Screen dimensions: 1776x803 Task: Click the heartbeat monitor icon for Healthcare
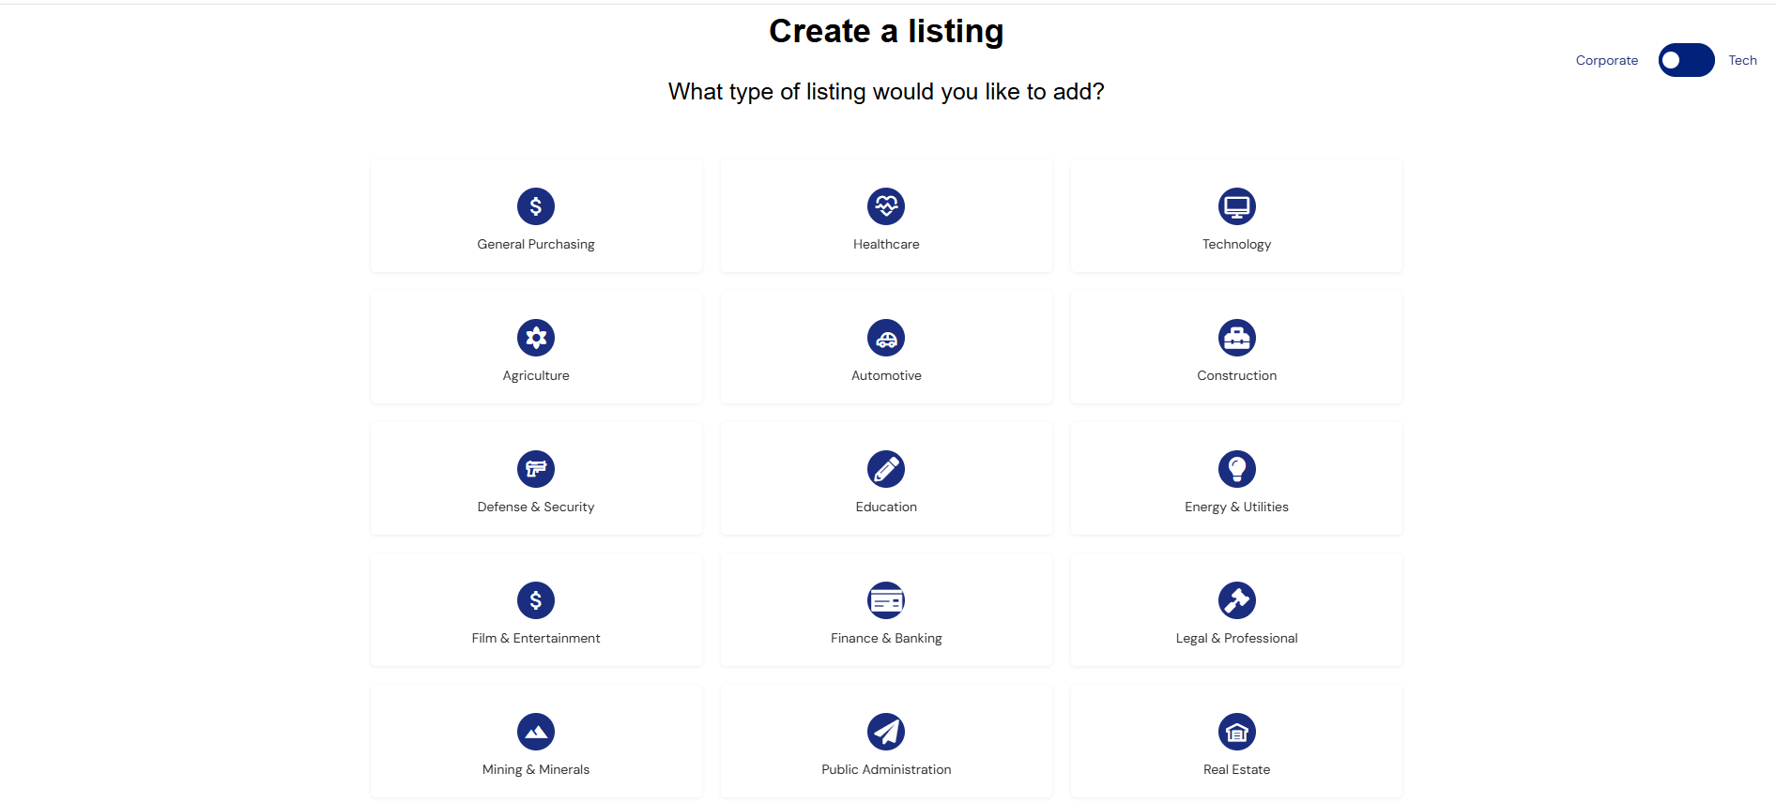[886, 205]
